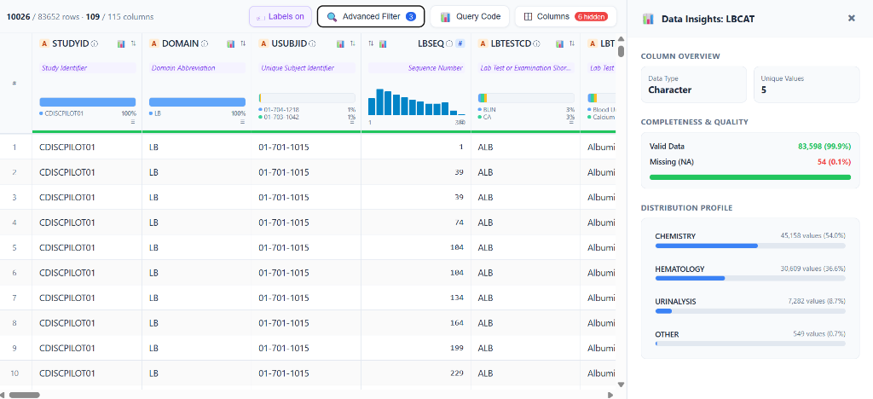Click the Missing (NA) count 54 (0.1%)

833,162
